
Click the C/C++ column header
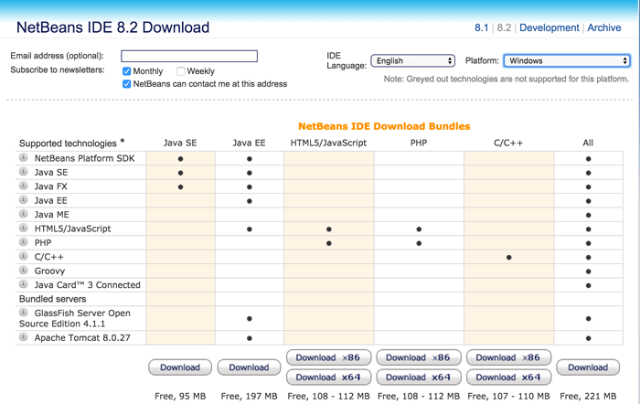pyautogui.click(x=508, y=143)
